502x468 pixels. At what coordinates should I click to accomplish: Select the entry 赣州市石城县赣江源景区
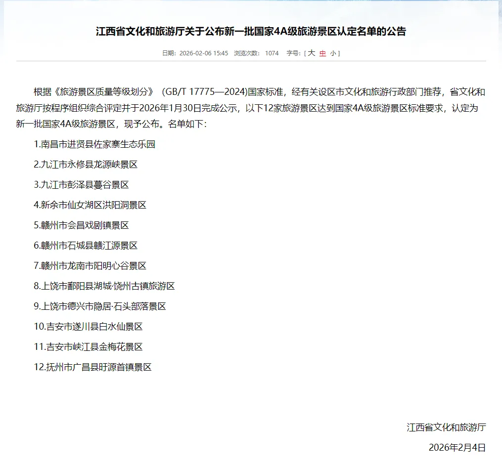click(84, 246)
